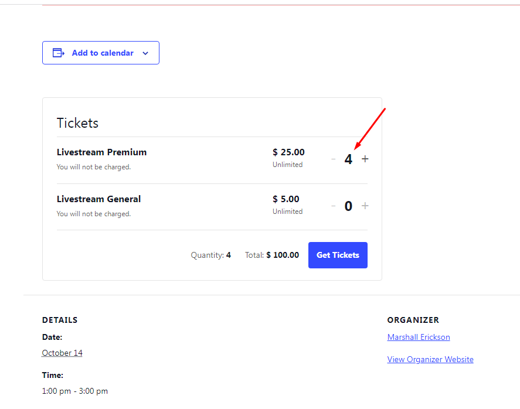Image resolution: width=520 pixels, height=409 pixels.
Task: Click Unlimited under the $ 25.00 price
Action: 287,165
